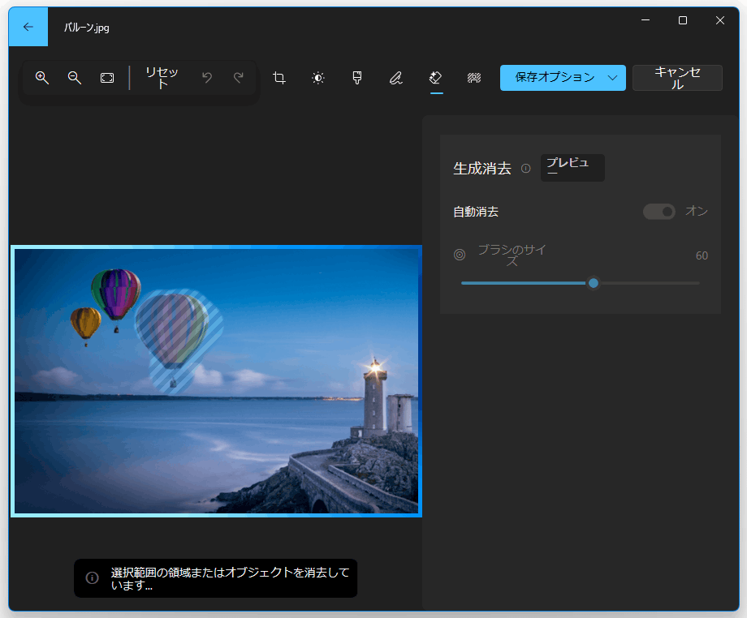Click the キャンセル button
747x618 pixels.
(x=677, y=78)
